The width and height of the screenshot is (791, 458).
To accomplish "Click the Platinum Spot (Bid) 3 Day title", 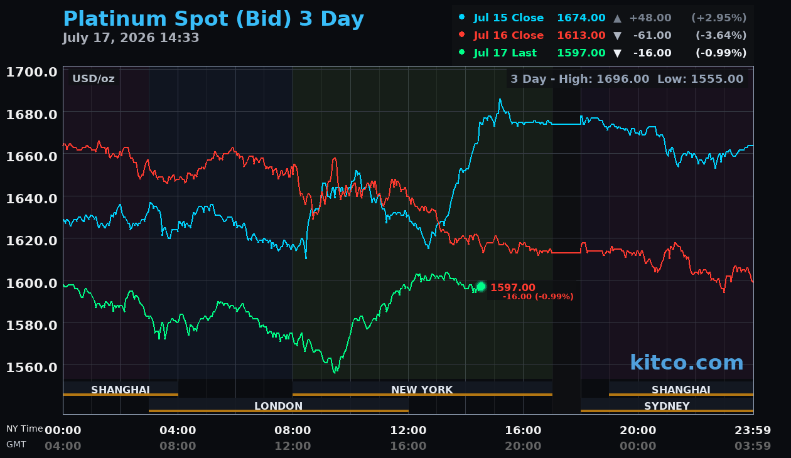I will coord(213,19).
